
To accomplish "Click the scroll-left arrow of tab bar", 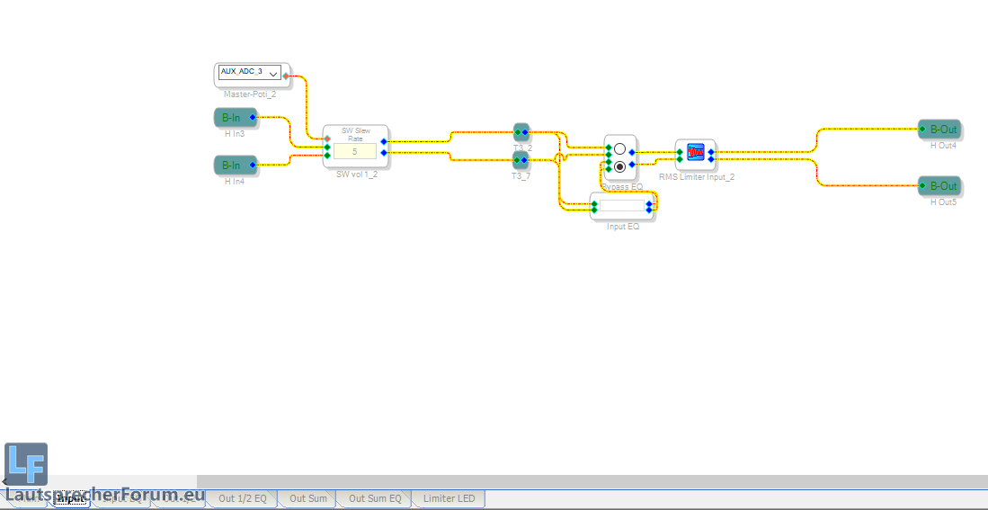I will pyautogui.click(x=4, y=482).
